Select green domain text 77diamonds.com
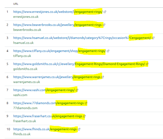 pyautogui.click(x=25, y=108)
